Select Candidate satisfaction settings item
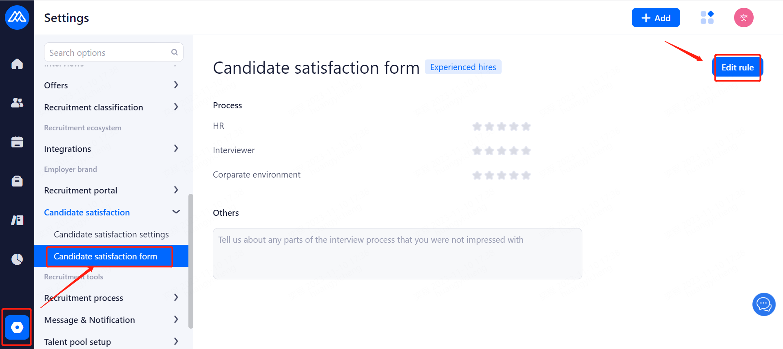This screenshot has width=783, height=349. tap(111, 234)
